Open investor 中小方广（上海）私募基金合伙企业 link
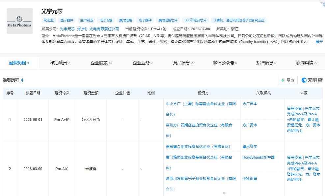Viewport: 325px width, 196px height. pos(201,109)
